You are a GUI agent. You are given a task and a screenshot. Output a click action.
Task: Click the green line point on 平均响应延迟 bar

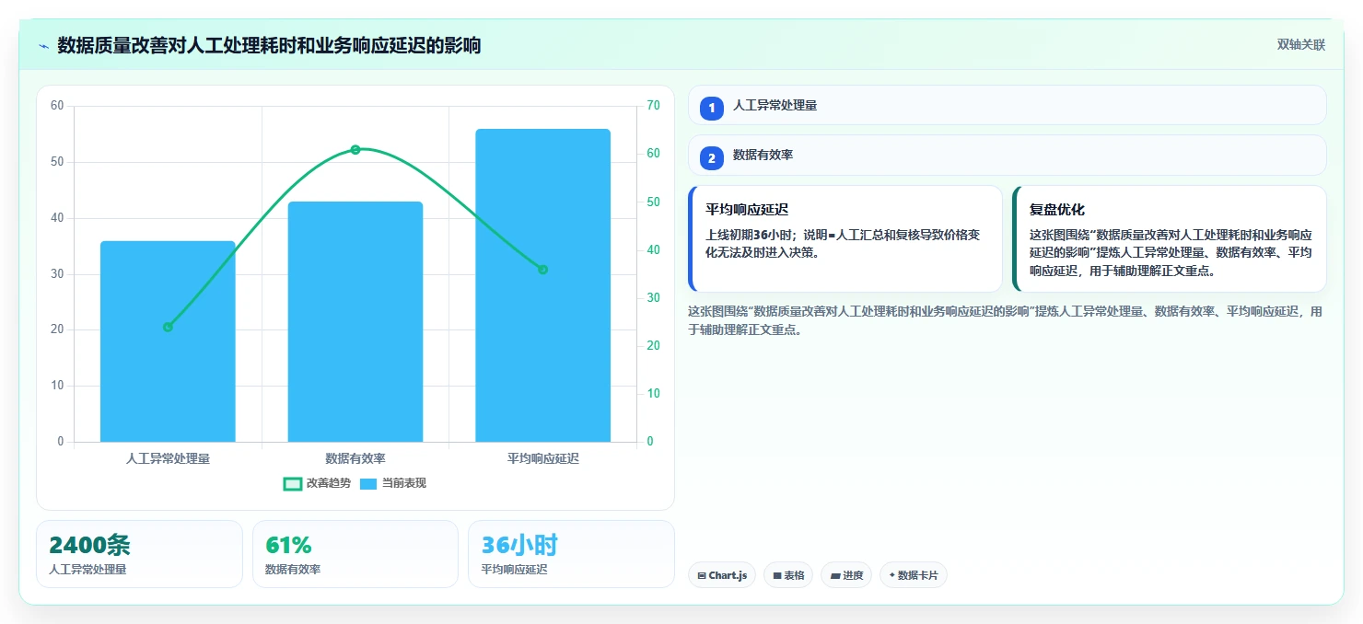[542, 270]
